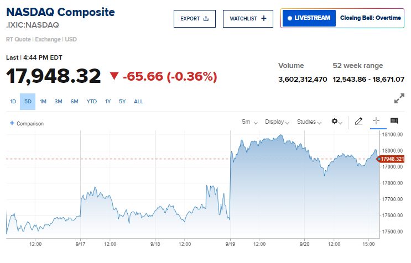Select the 6M time range tab
Screen dimensions: 411x263
pyautogui.click(x=74, y=101)
